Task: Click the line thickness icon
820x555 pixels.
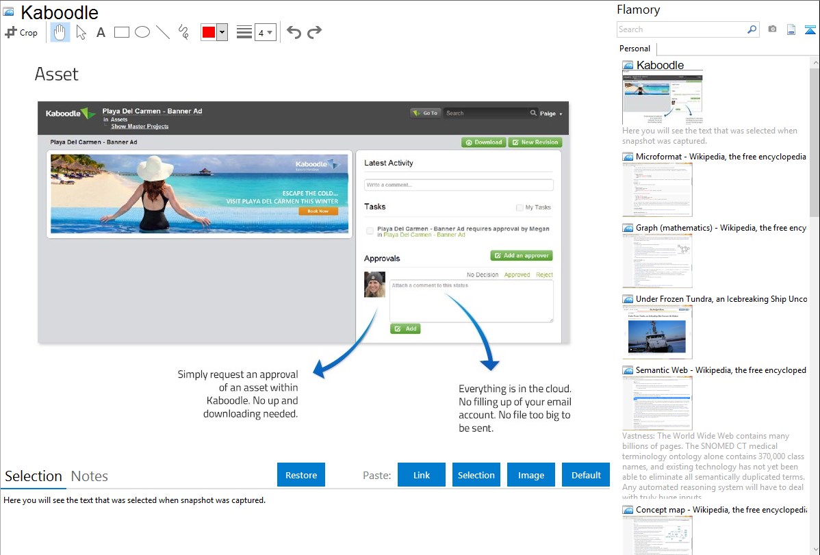Action: [x=244, y=32]
